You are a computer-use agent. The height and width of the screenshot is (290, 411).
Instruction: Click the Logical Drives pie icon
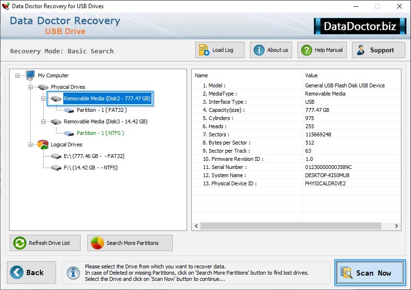(x=43, y=145)
